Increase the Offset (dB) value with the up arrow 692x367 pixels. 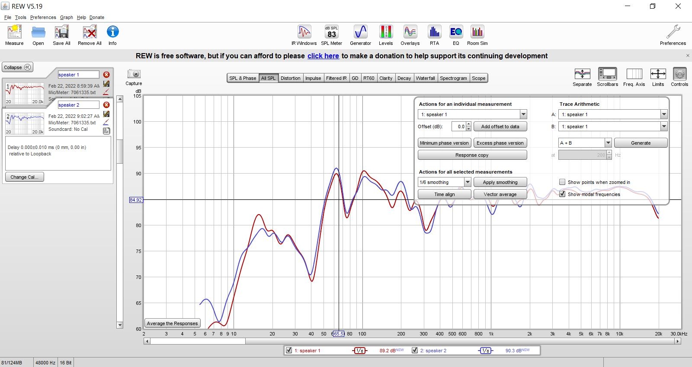tap(468, 124)
